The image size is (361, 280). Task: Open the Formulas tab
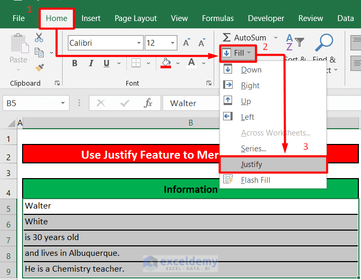point(218,18)
